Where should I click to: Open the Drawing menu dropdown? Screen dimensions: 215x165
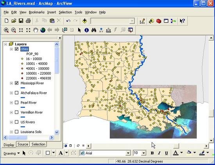[12, 153]
